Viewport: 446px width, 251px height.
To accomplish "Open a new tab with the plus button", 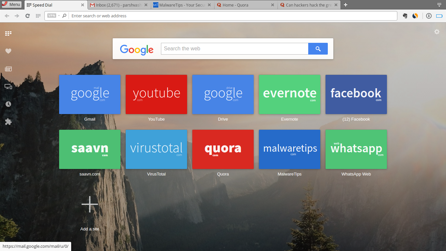I will pyautogui.click(x=346, y=5).
